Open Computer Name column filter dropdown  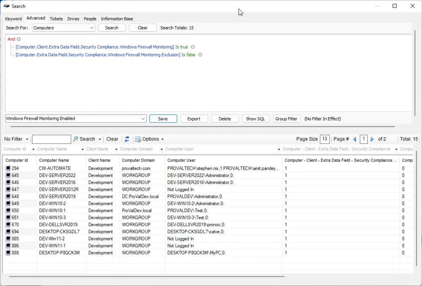(83, 149)
